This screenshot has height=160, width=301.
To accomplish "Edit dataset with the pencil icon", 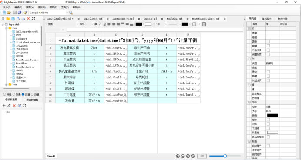I will click(x=9, y=106).
